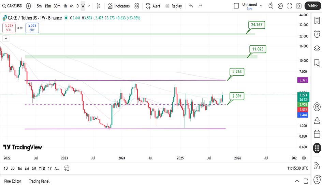Viewport: 322px width, 185px height.
Task: Click the Publish button
Action: 312,6
